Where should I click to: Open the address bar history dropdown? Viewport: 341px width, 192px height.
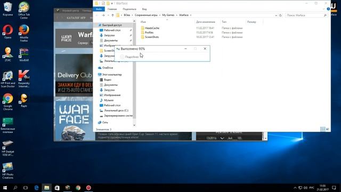tap(276, 15)
